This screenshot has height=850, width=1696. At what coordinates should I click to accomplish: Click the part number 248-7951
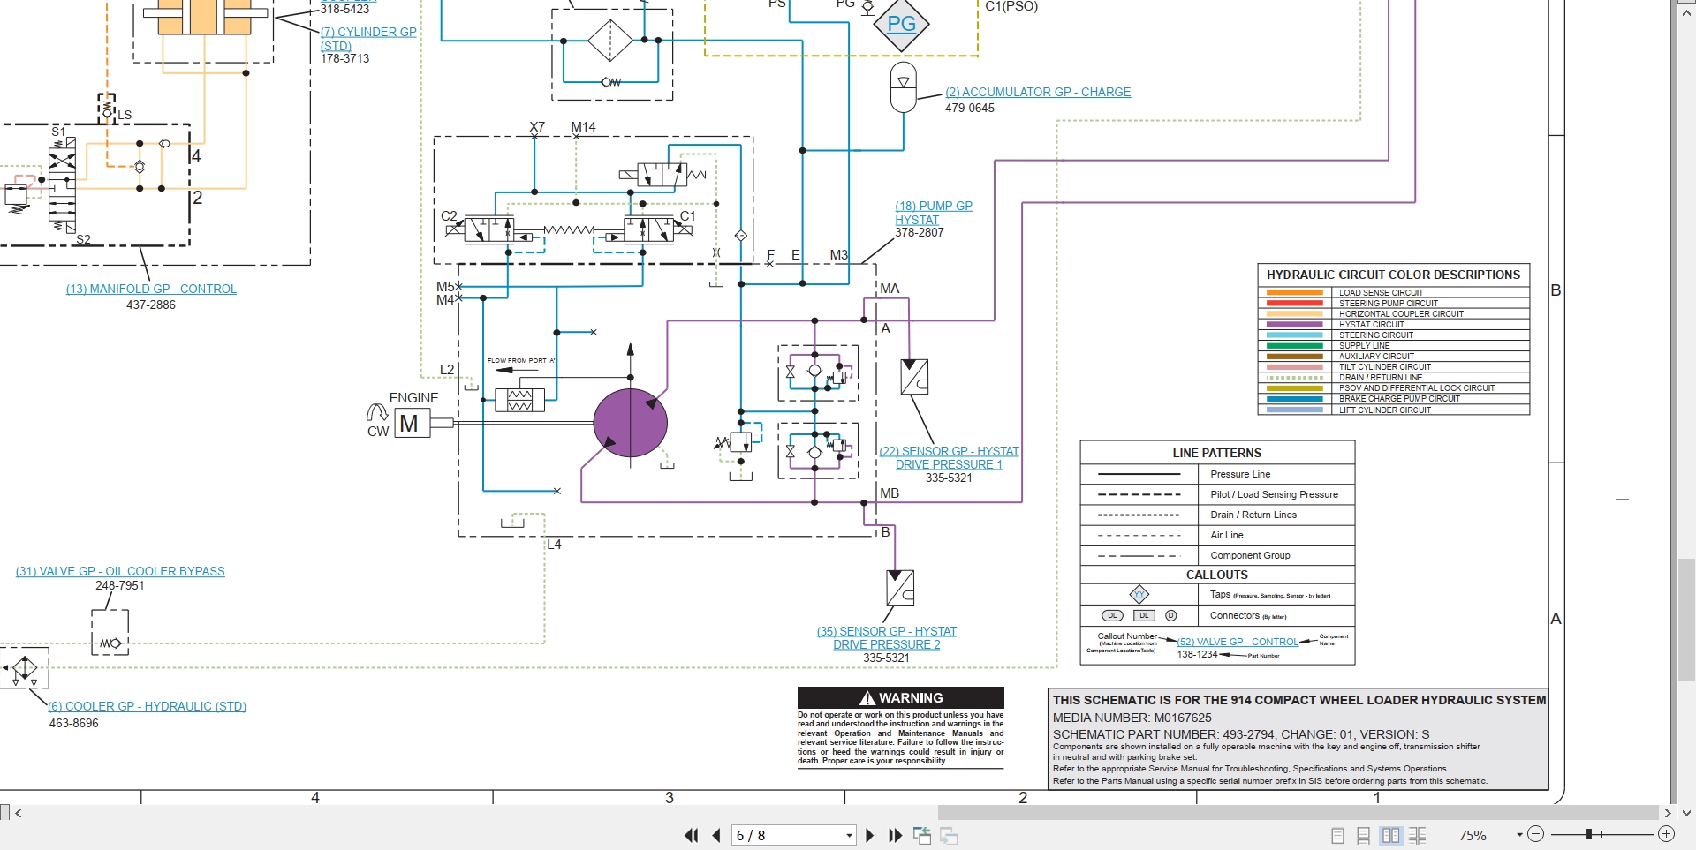[x=120, y=585]
